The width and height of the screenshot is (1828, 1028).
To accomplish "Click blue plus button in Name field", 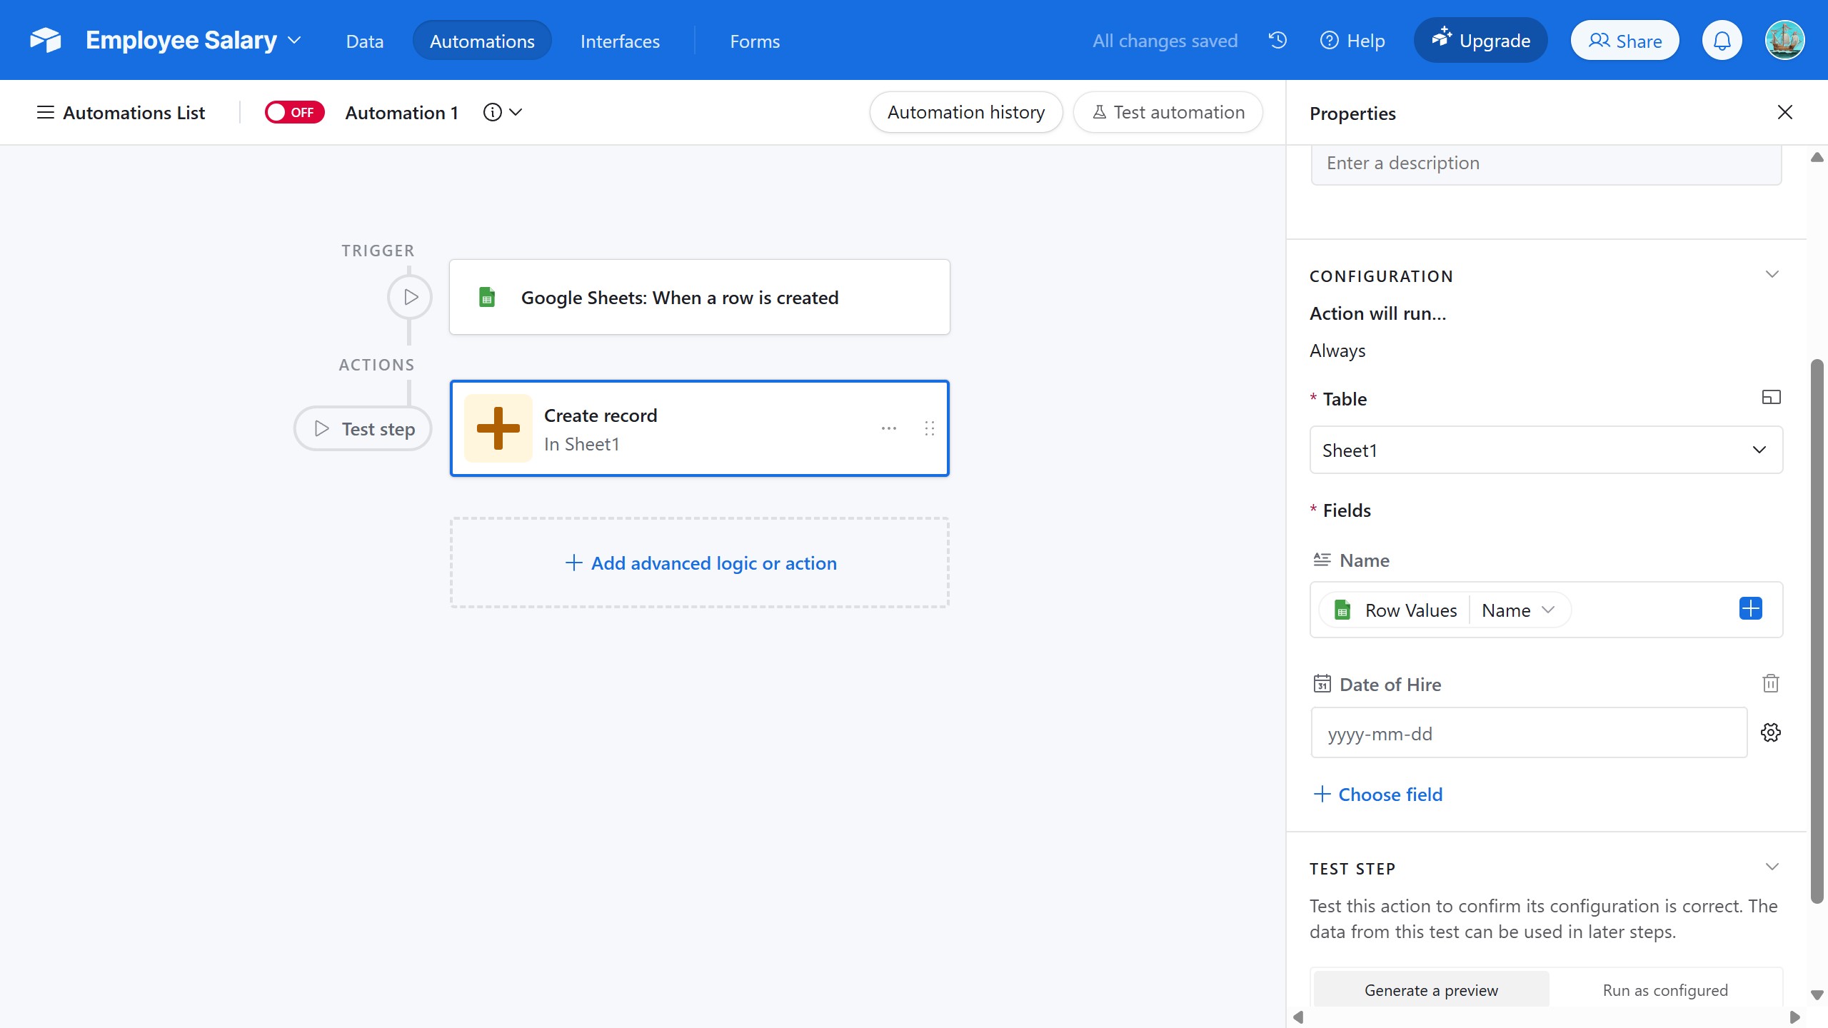I will (x=1750, y=609).
